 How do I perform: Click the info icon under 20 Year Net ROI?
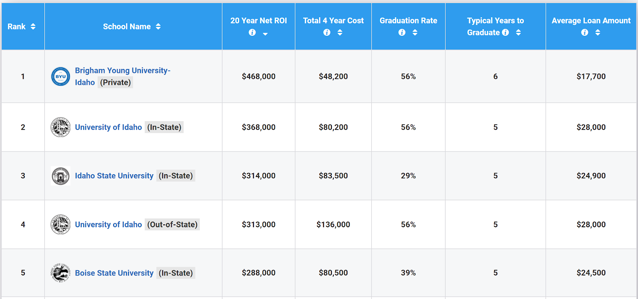[x=252, y=33]
